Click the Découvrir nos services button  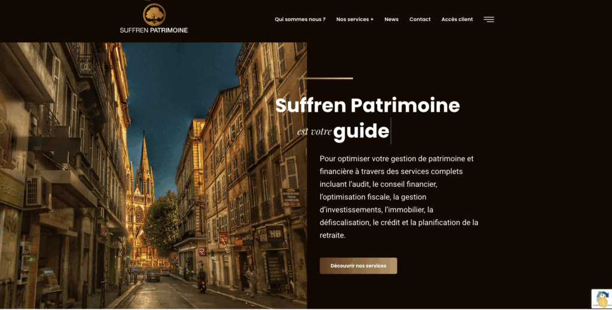(359, 266)
